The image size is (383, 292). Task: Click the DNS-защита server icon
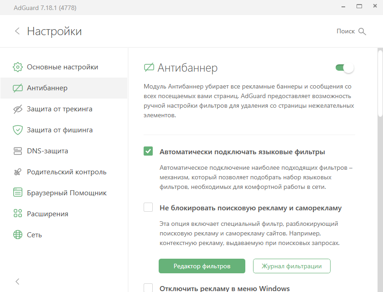tap(18, 151)
